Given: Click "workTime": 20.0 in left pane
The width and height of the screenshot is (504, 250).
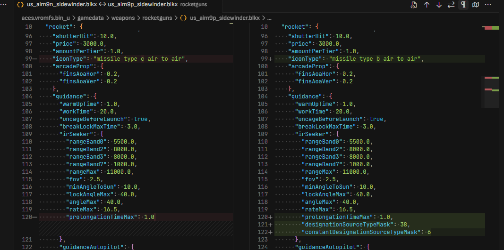Looking at the screenshot, I should point(88,111).
